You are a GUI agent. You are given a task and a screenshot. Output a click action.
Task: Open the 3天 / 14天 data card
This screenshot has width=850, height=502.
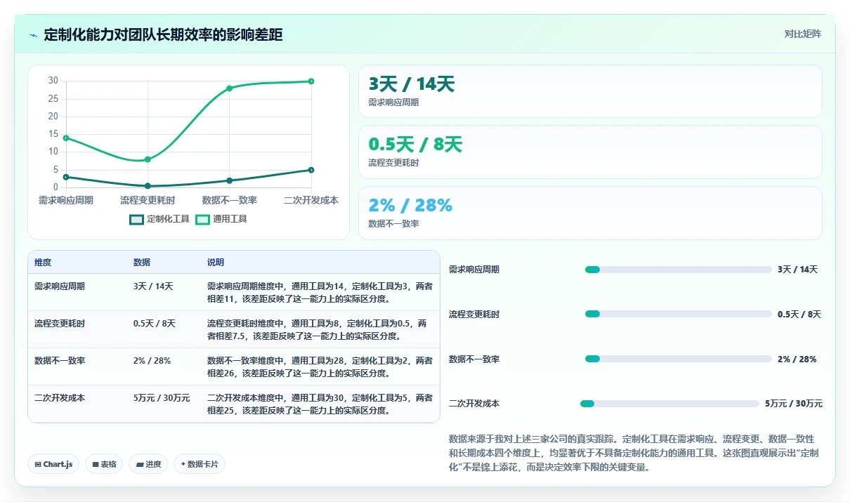[x=590, y=91]
